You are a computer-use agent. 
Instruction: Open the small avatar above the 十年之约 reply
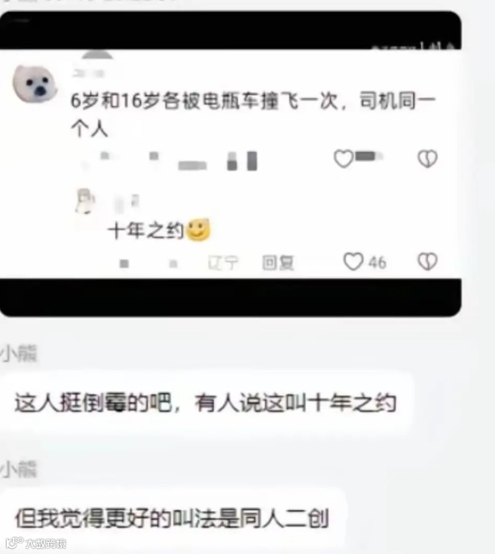tap(85, 201)
